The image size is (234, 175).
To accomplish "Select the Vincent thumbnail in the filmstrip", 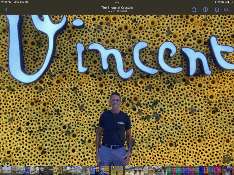I will pos(117,170).
